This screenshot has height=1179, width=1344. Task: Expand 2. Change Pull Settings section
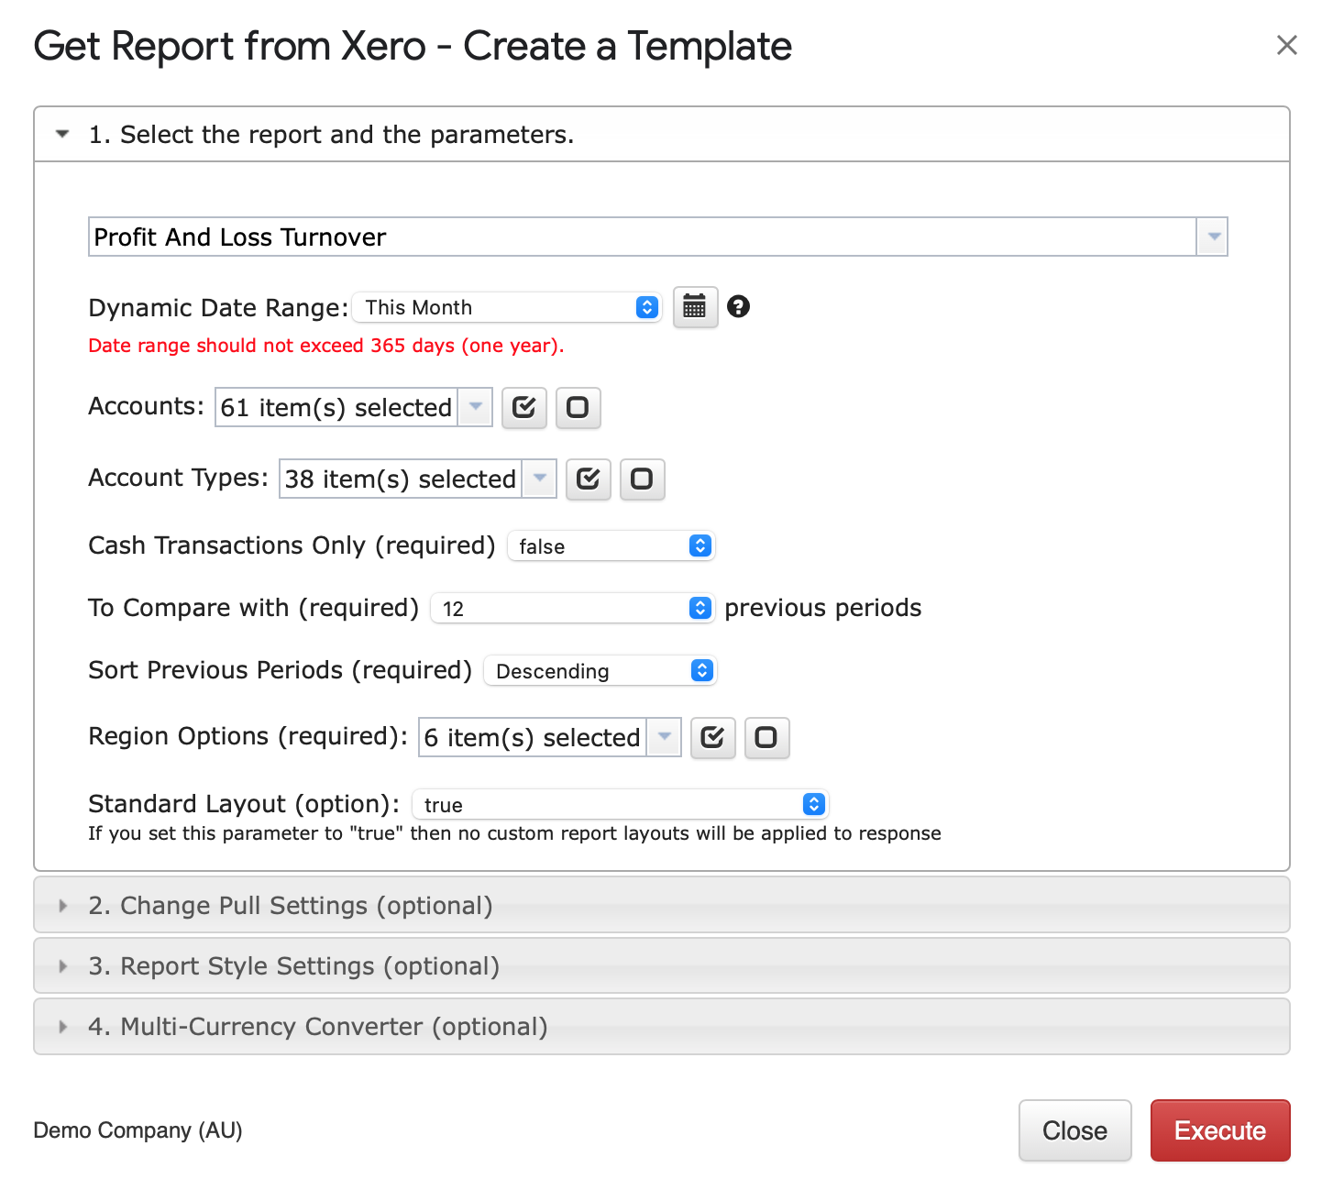[x=662, y=905]
